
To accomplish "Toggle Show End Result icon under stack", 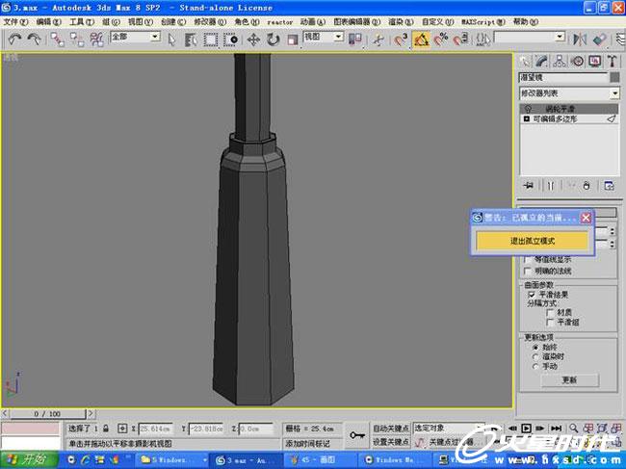I will click(x=551, y=186).
